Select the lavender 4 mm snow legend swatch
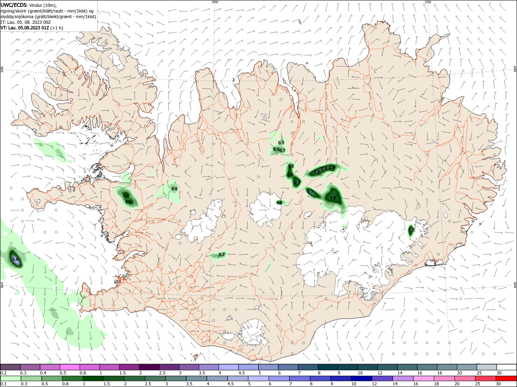 coord(228,367)
